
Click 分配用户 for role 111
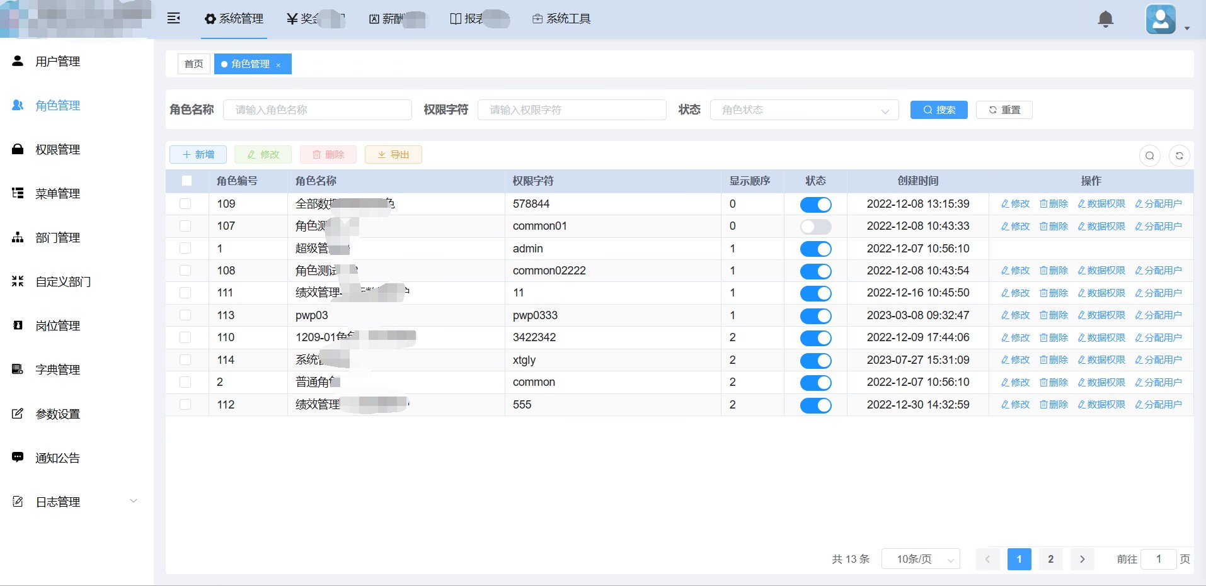[1158, 293]
